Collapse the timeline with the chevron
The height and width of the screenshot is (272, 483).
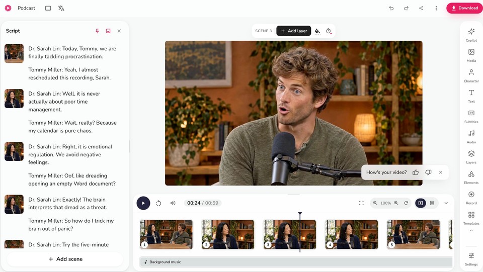coord(446,203)
